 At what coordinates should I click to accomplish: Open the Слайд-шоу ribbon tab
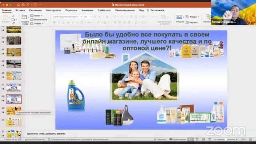click(x=104, y=10)
